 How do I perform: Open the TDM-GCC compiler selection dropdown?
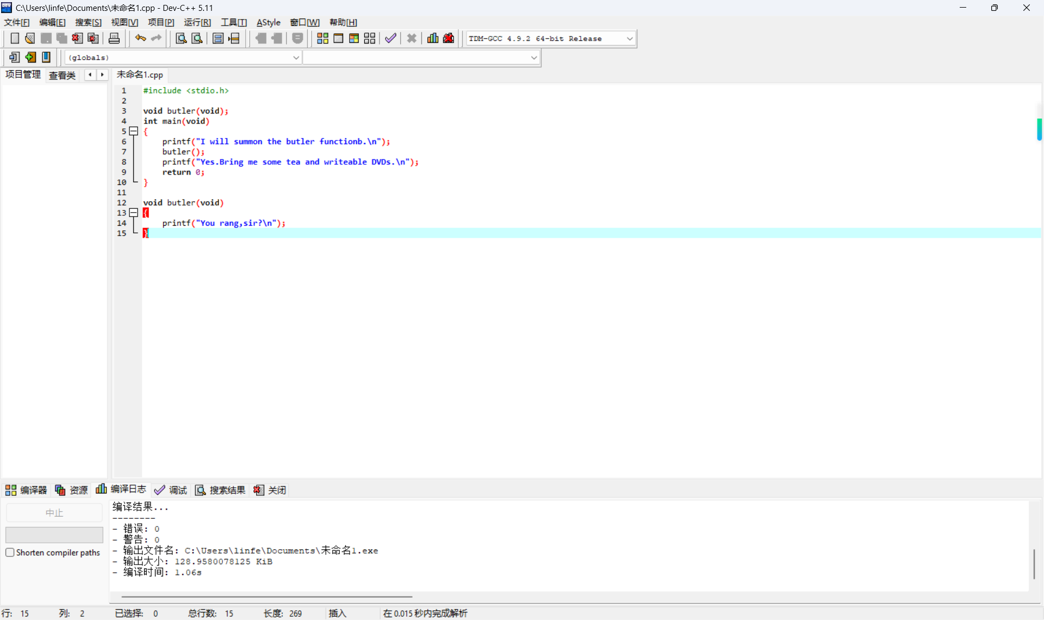(630, 39)
